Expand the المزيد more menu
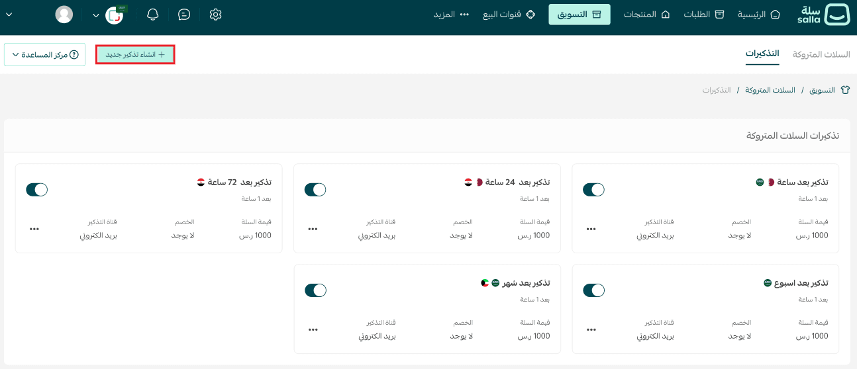The height and width of the screenshot is (369, 857). (452, 15)
